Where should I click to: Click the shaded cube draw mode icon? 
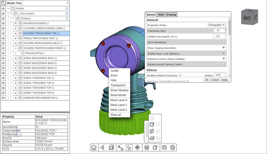[x=111, y=148]
